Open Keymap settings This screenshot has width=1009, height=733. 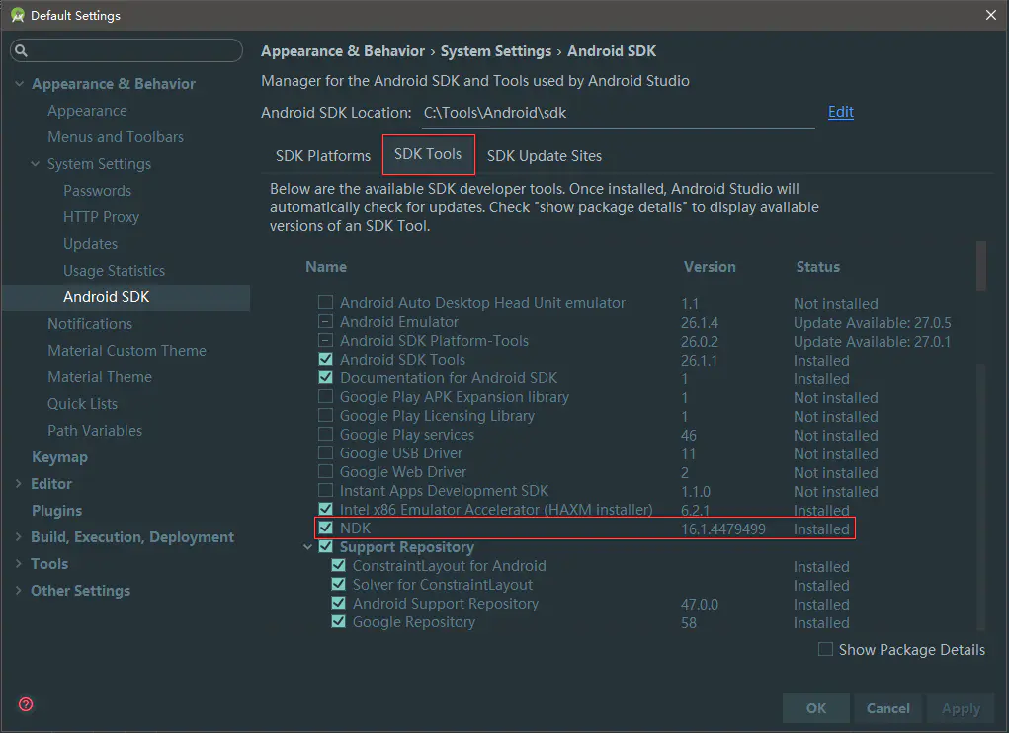[60, 457]
